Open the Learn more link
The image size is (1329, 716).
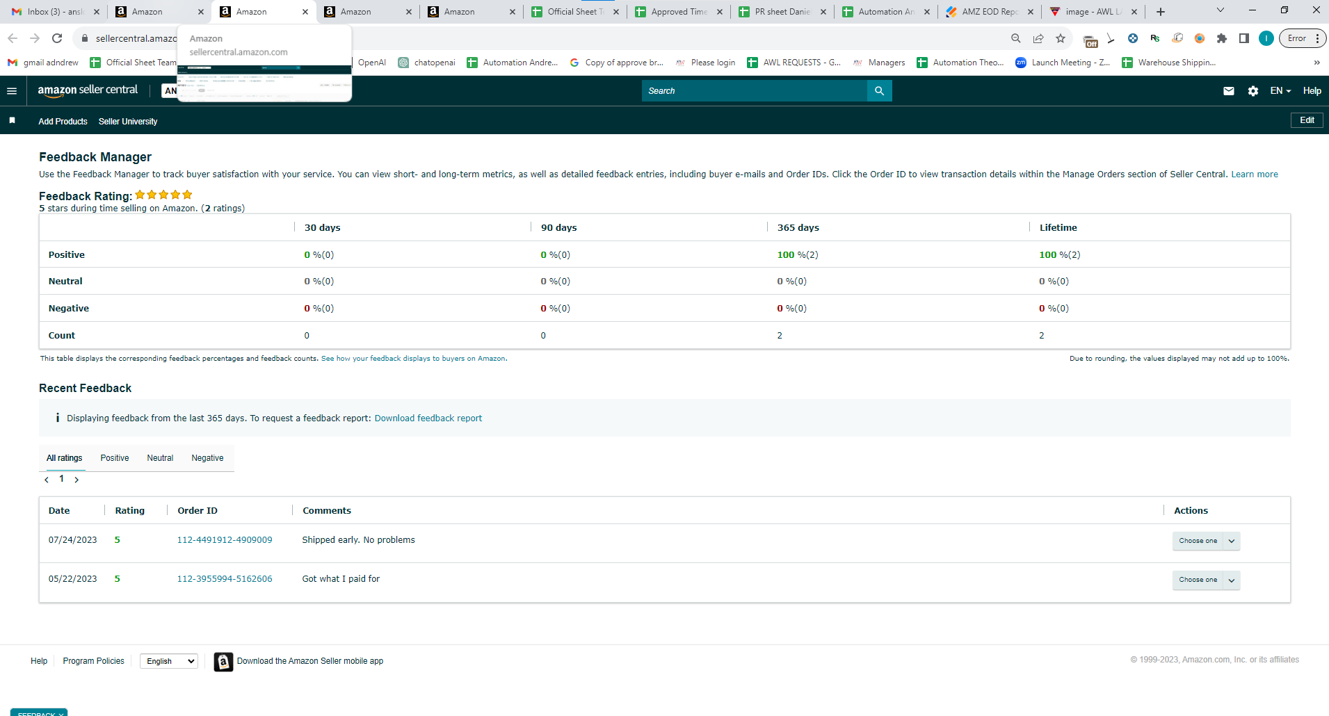pyautogui.click(x=1255, y=174)
